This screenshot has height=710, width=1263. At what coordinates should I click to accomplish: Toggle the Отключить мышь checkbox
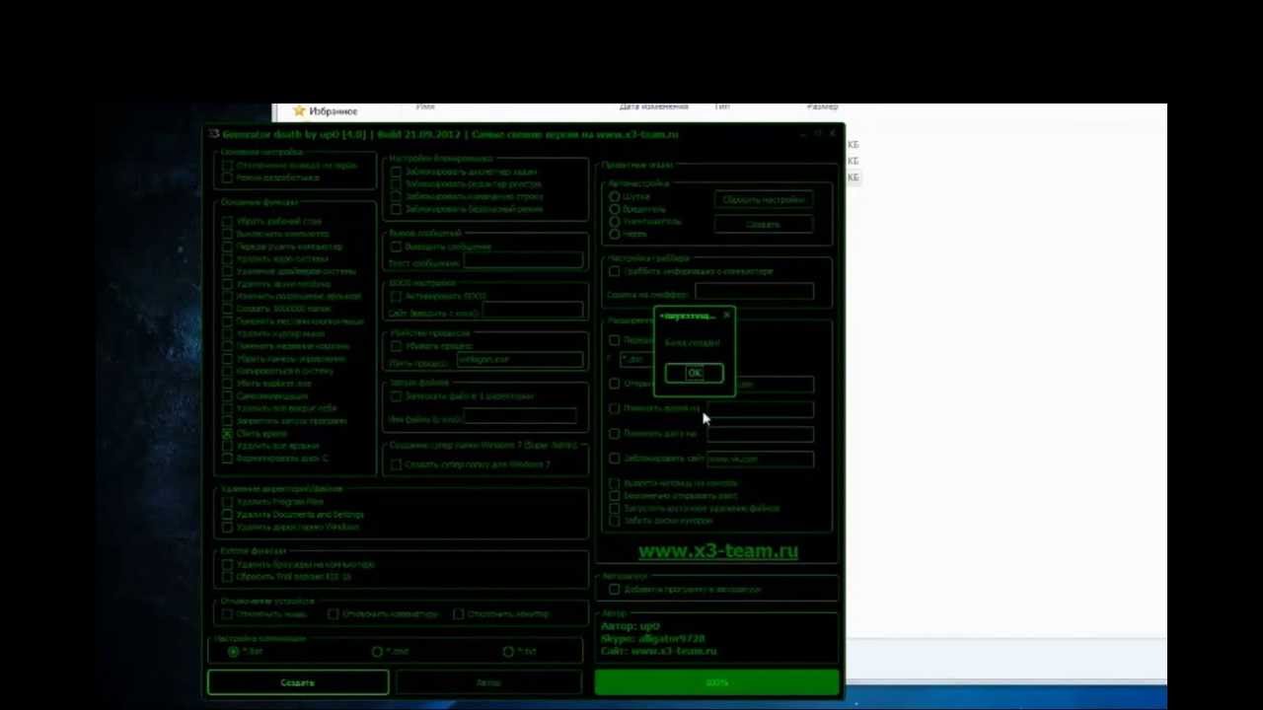[228, 614]
